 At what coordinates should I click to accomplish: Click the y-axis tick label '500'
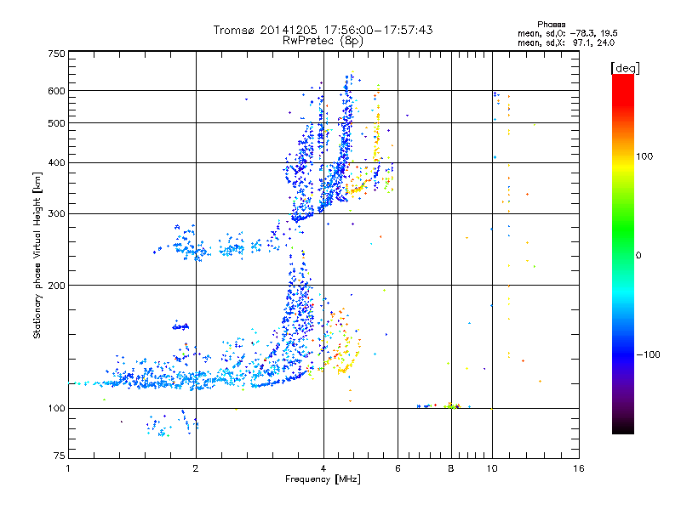[57, 123]
